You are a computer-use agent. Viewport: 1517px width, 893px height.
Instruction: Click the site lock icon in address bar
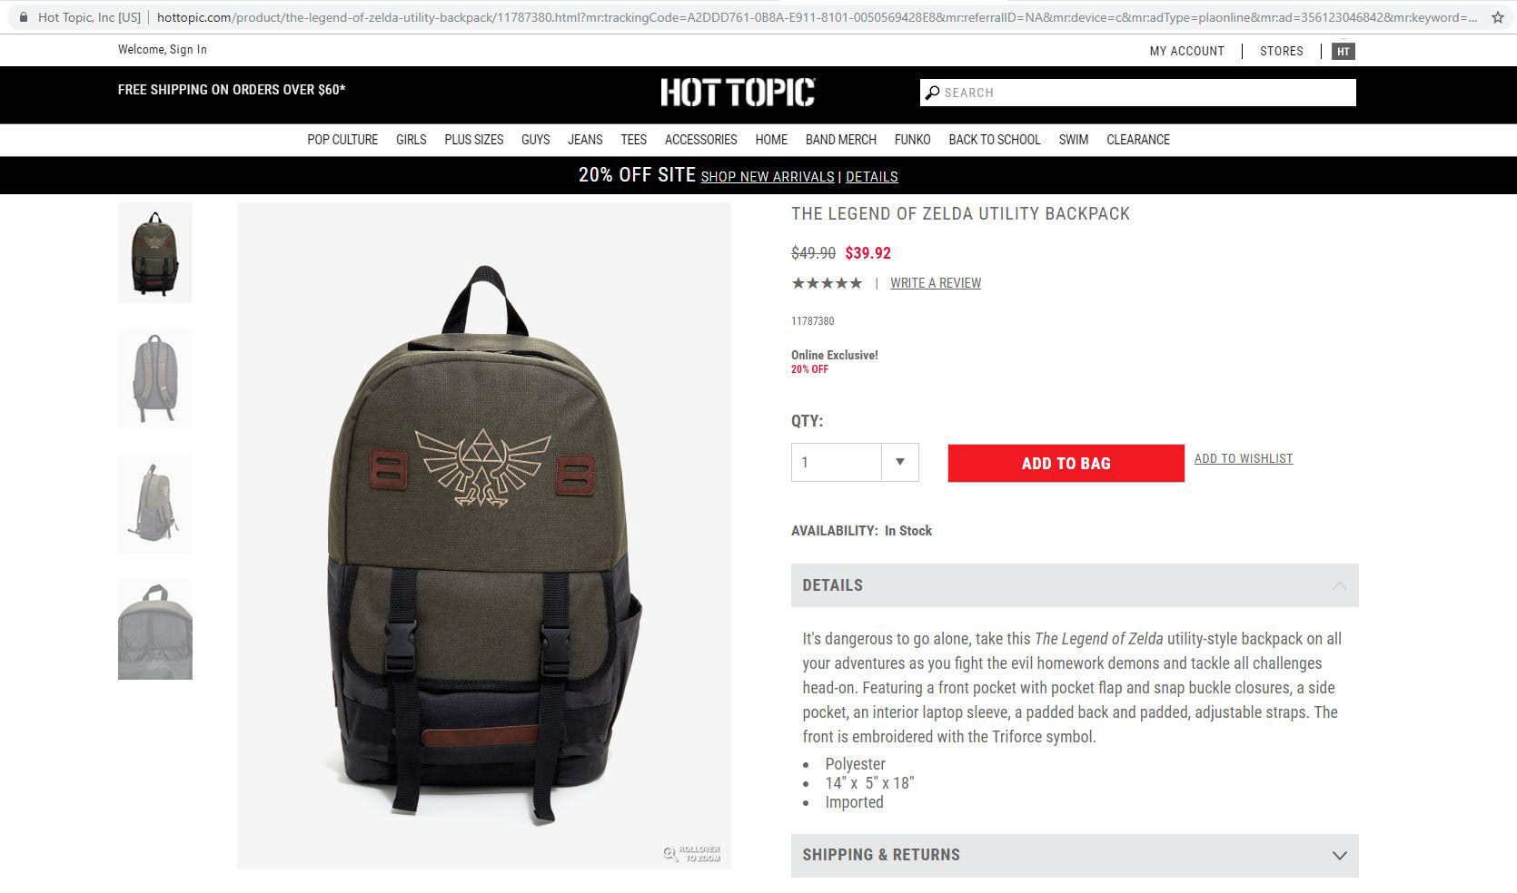click(23, 17)
